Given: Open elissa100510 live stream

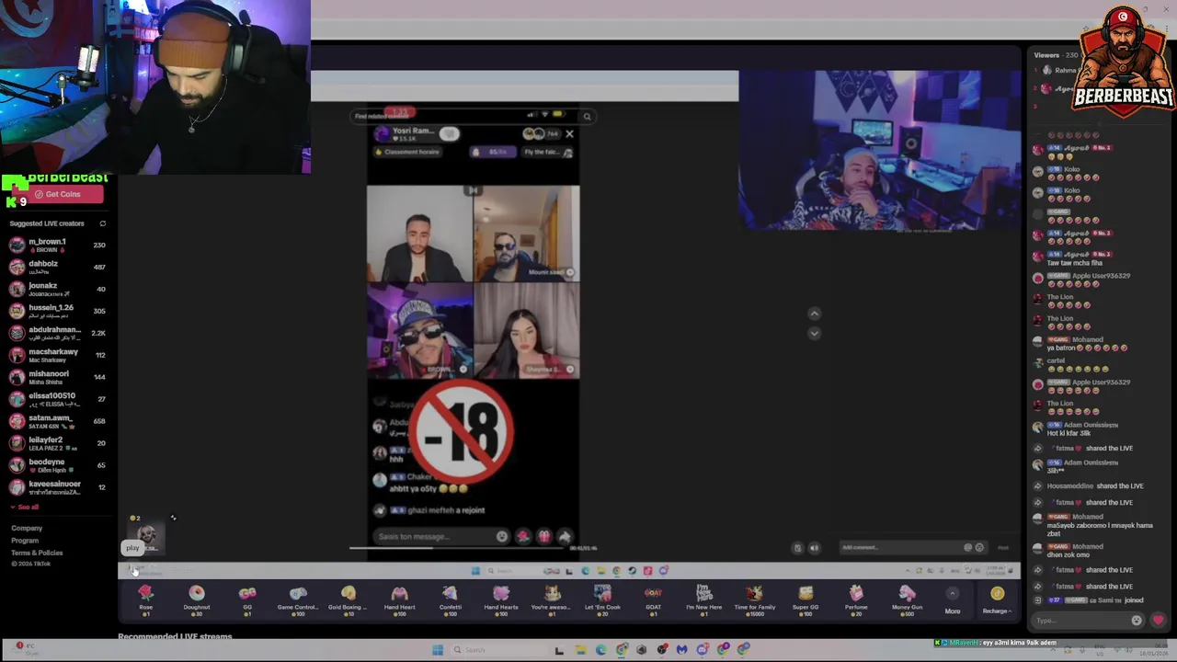Looking at the screenshot, I should pyautogui.click(x=58, y=399).
